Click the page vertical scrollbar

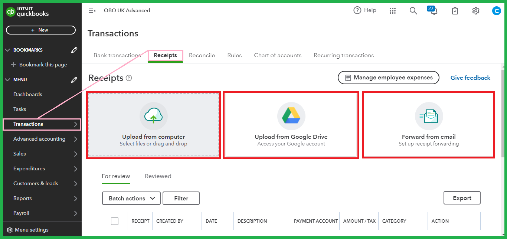(x=504, y=111)
